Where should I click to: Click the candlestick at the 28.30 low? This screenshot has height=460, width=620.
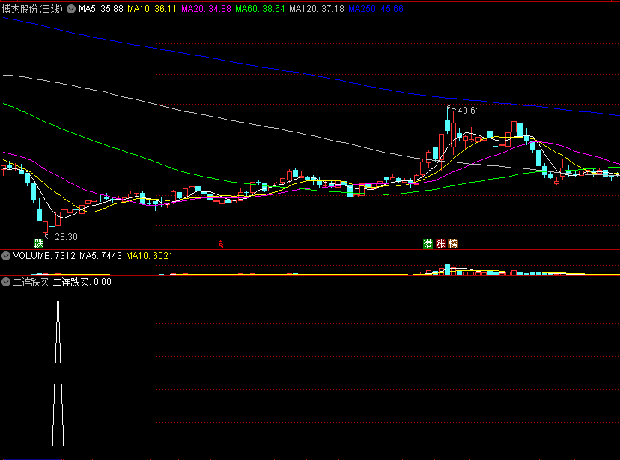pyautogui.click(x=46, y=227)
